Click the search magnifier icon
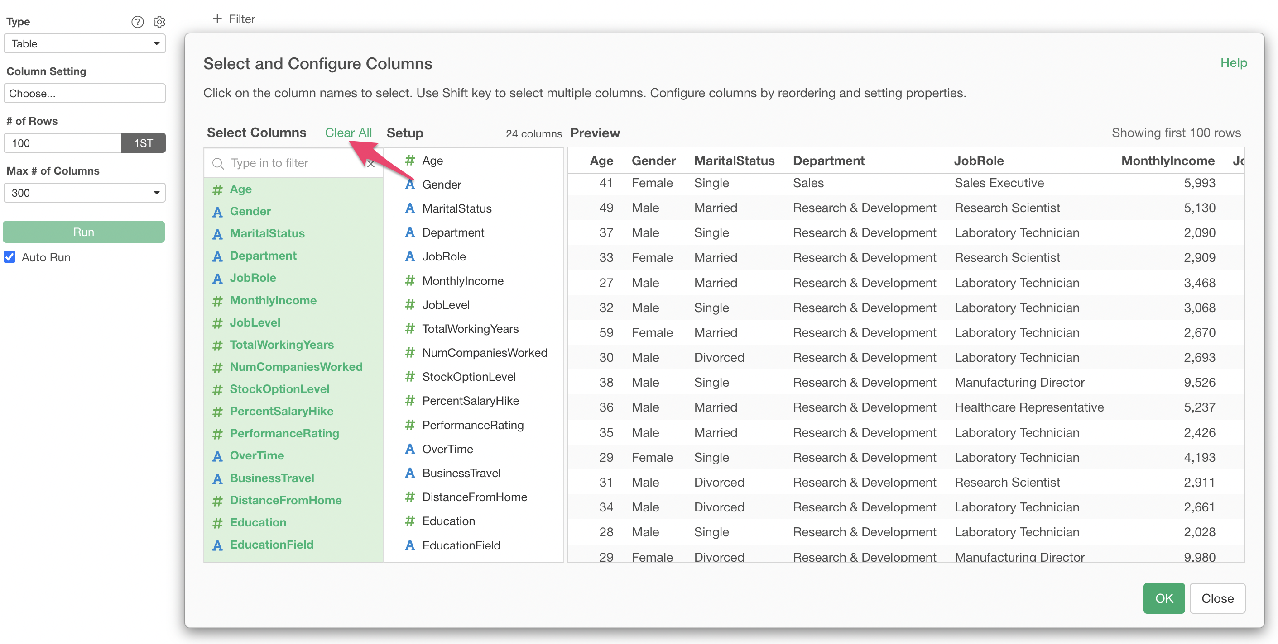The height and width of the screenshot is (644, 1278). coord(218,163)
